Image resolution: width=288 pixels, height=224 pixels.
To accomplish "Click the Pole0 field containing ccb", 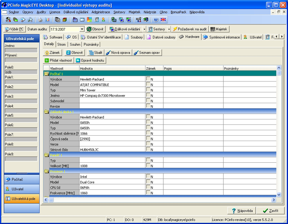I will (21, 72).
